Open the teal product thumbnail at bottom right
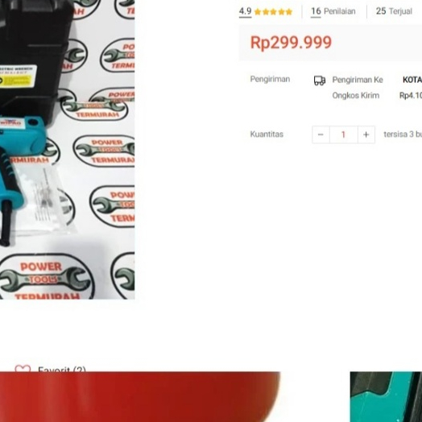Screen dimensions: 422x422 [386, 397]
